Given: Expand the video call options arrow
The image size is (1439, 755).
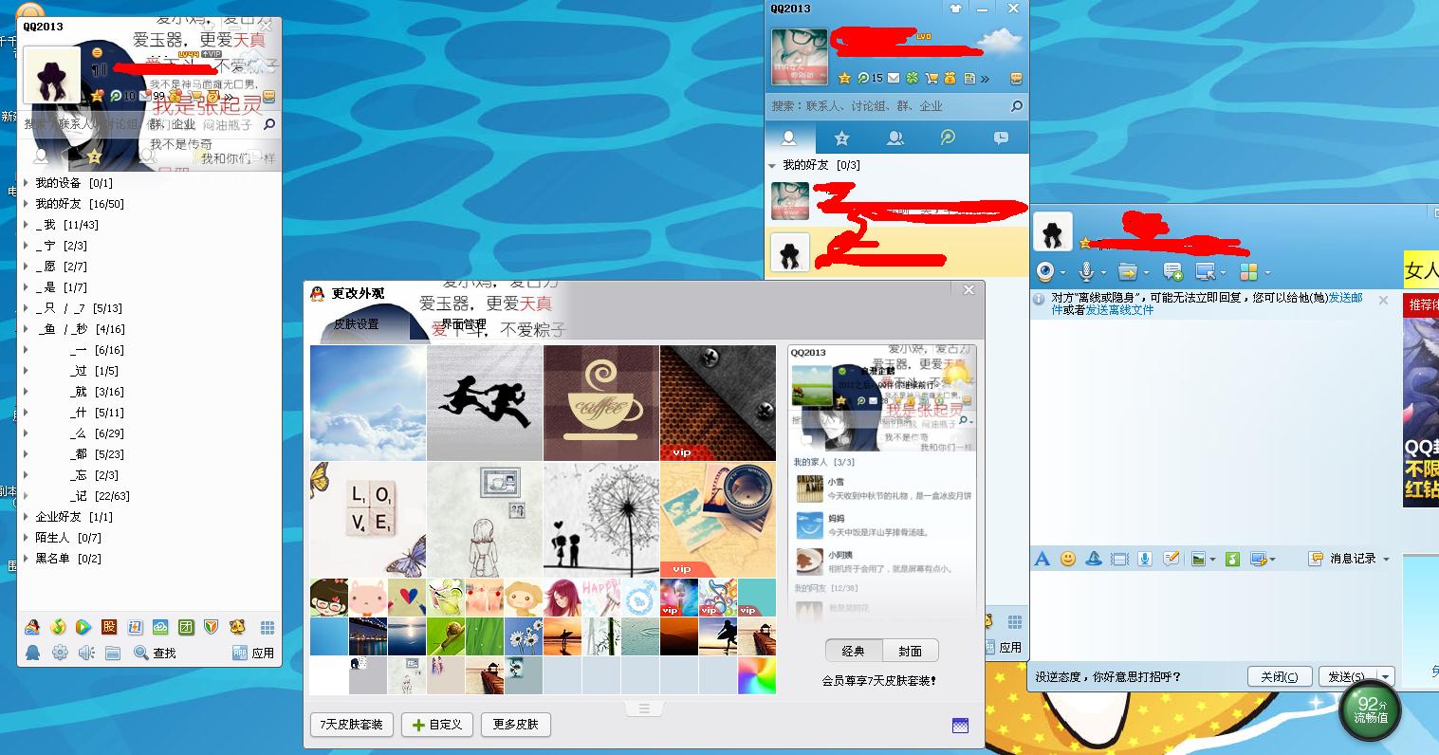Looking at the screenshot, I should point(1061,273).
